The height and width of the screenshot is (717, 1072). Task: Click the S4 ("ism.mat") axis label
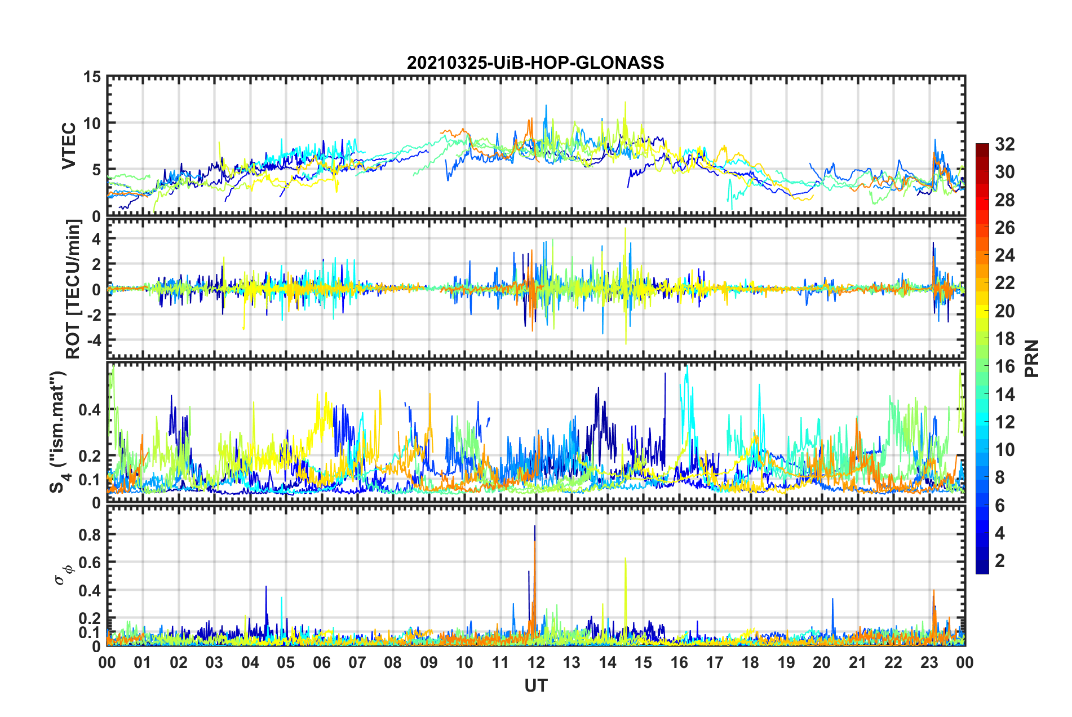pos(60,432)
